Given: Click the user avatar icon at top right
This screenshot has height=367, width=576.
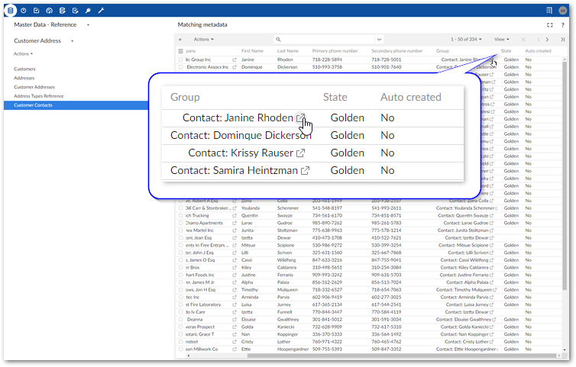Looking at the screenshot, I should tap(562, 11).
